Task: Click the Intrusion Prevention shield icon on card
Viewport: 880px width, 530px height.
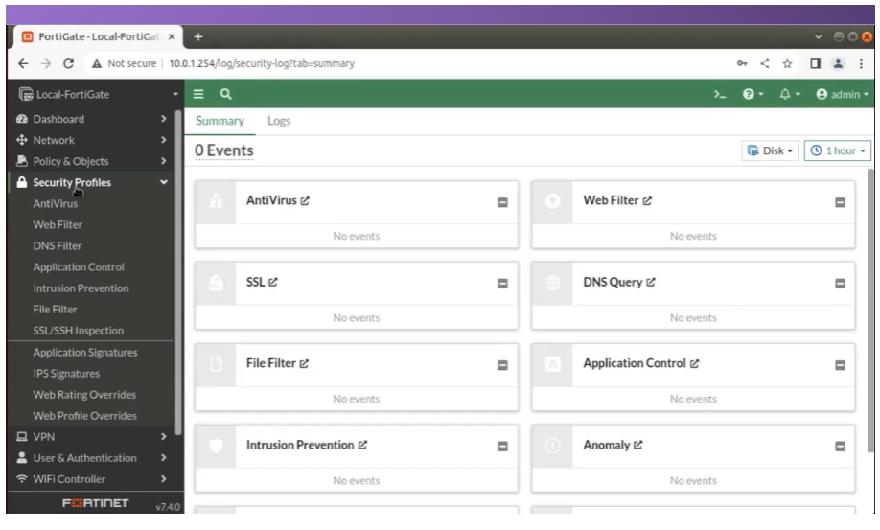Action: pos(216,446)
